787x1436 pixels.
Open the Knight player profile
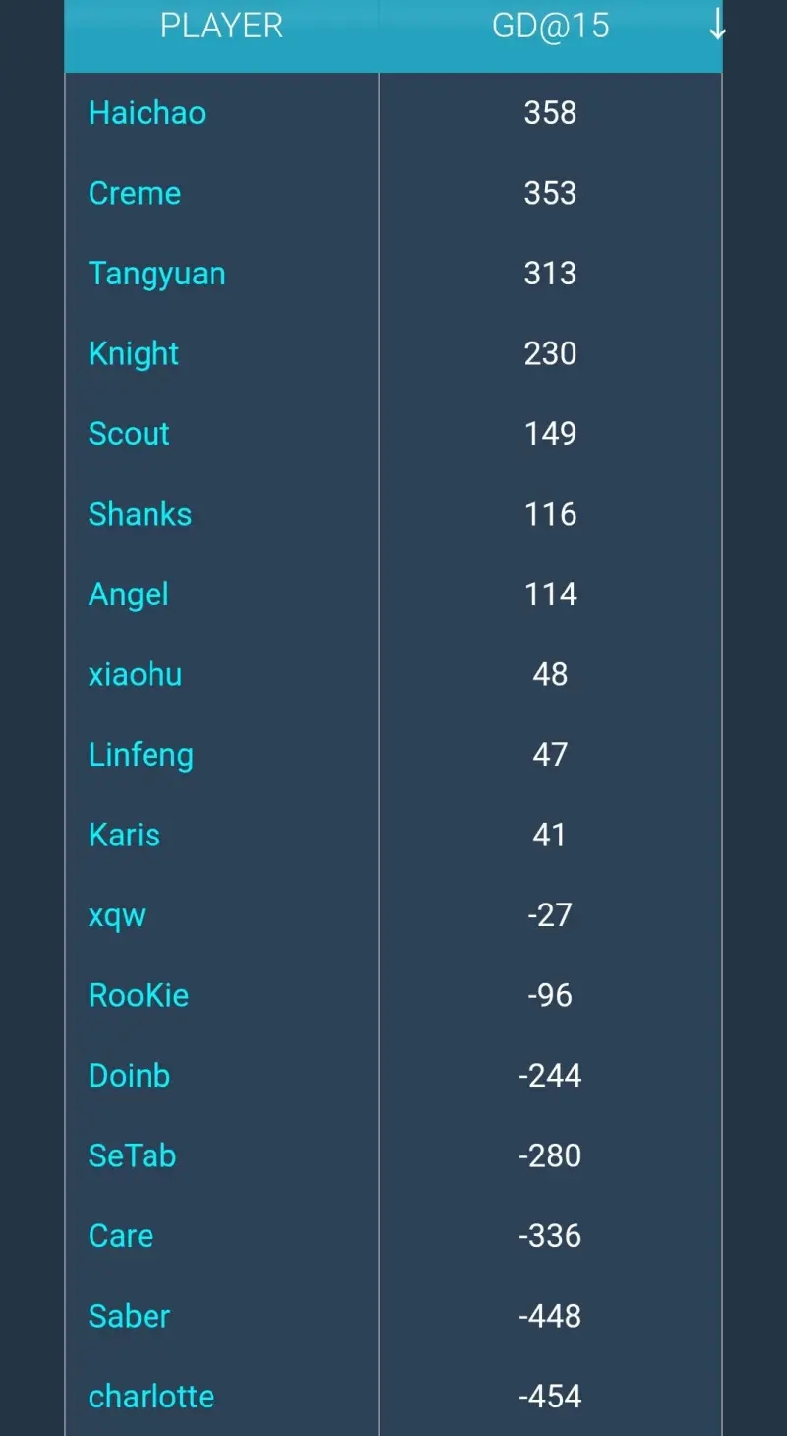pyautogui.click(x=134, y=353)
